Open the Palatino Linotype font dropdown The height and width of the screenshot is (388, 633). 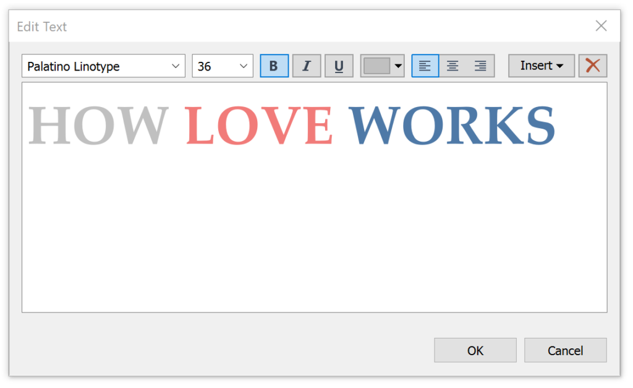[103, 66]
